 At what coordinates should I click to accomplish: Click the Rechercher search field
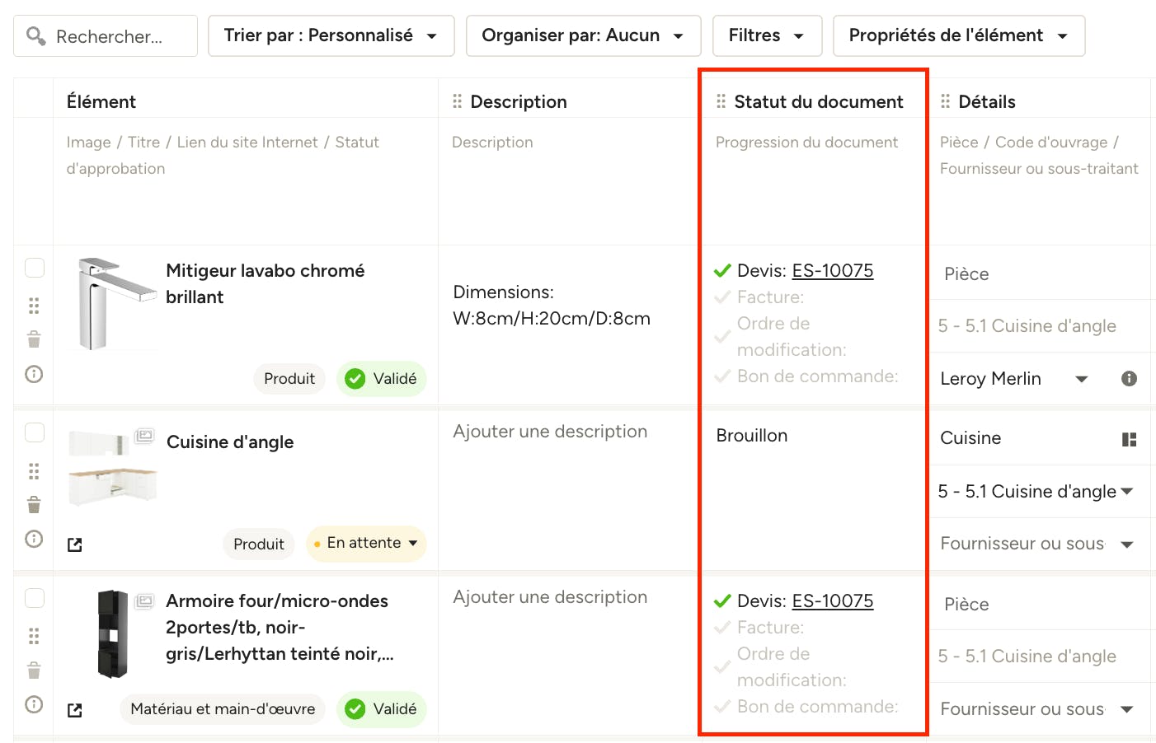106,36
